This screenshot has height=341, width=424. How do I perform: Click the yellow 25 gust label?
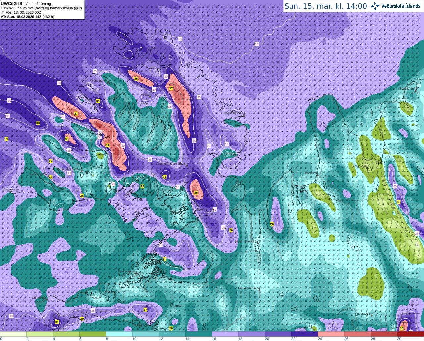tap(142, 186)
